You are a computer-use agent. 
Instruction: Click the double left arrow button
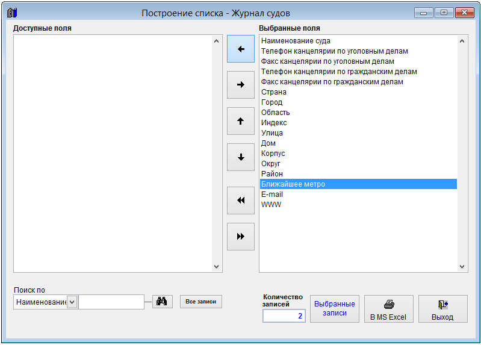coord(241,200)
